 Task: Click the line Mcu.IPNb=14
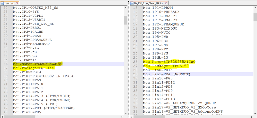(25, 60)
